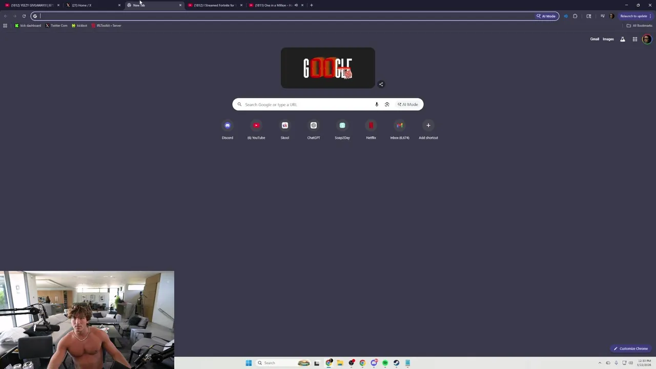
Task: Open the Google apps grid
Action: pyautogui.click(x=635, y=39)
